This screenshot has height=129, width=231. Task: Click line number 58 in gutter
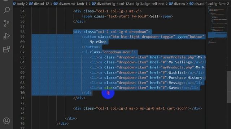[x=22, y=32]
